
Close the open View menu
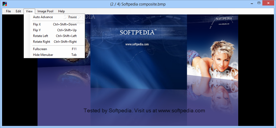point(29,11)
